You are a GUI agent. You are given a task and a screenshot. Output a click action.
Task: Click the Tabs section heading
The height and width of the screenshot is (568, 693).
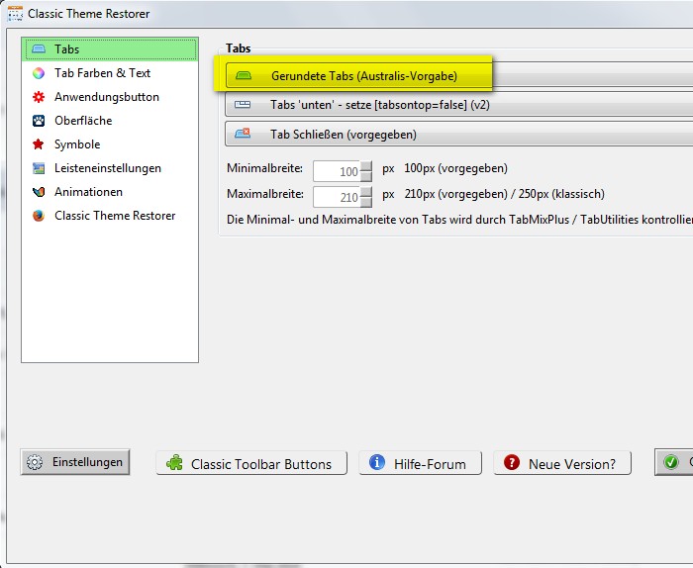pos(239,48)
